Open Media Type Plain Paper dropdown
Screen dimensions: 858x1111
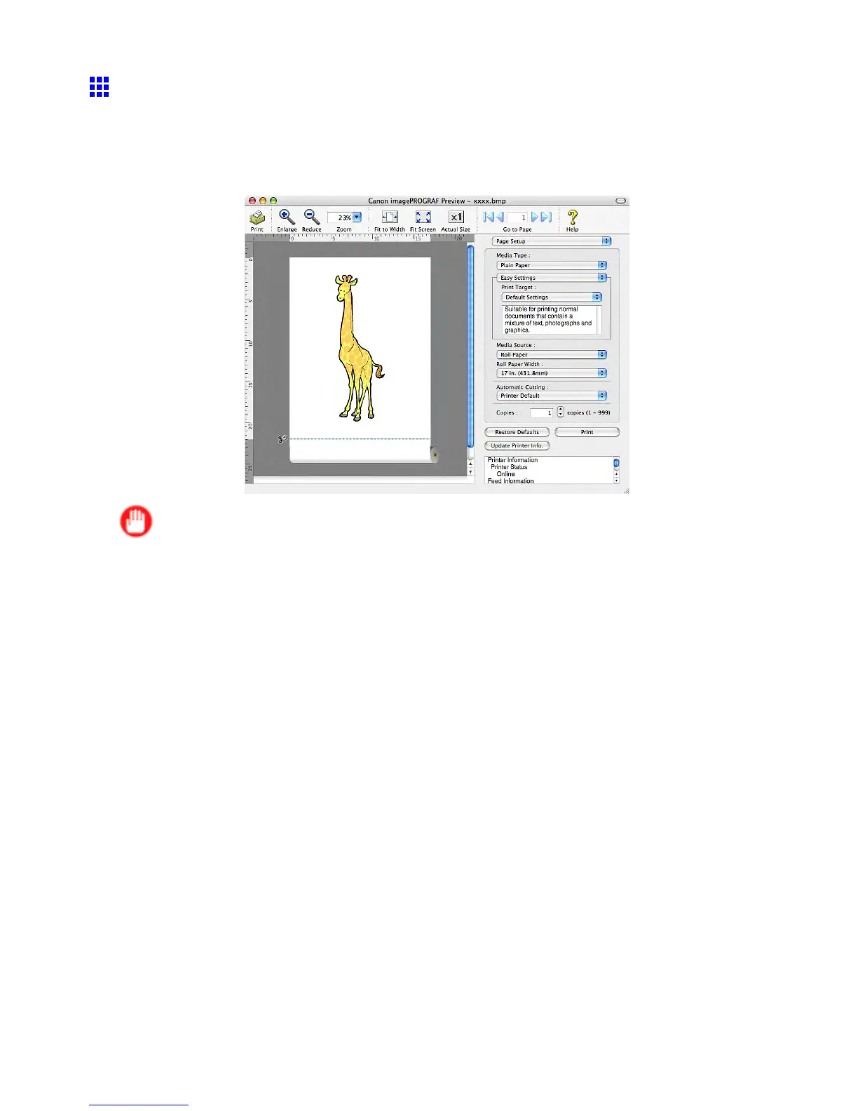coord(552,265)
